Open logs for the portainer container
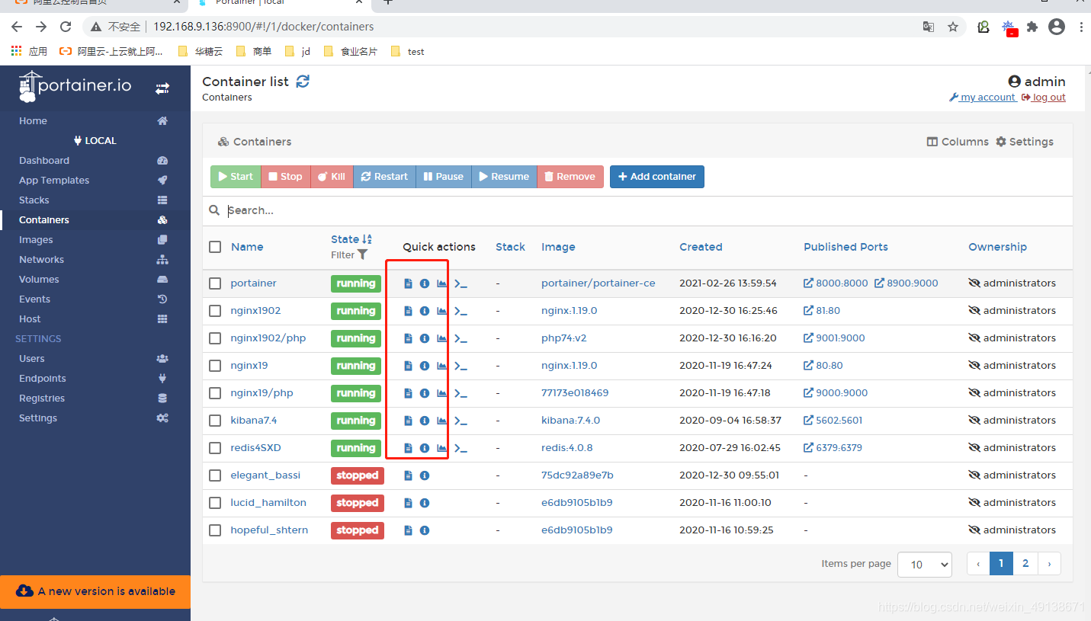1091x621 pixels. (408, 283)
